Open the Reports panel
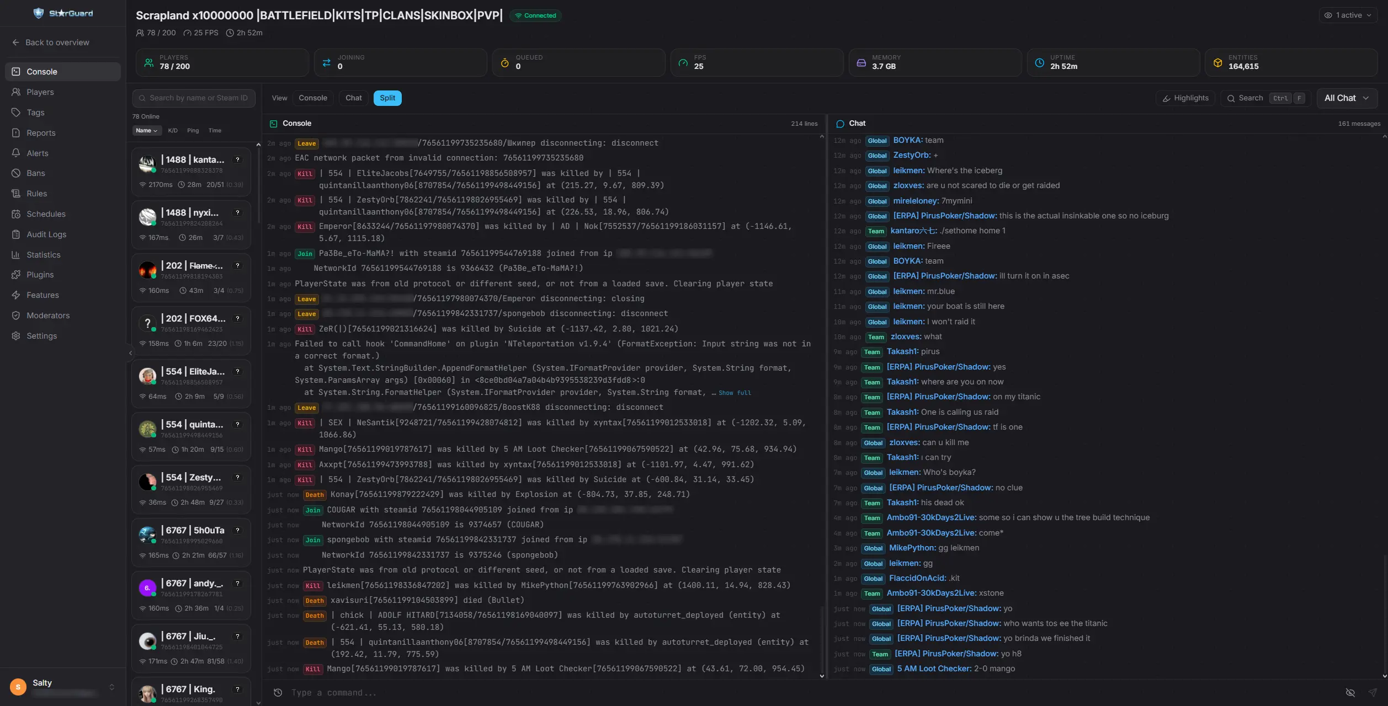The height and width of the screenshot is (706, 1388). click(x=42, y=132)
